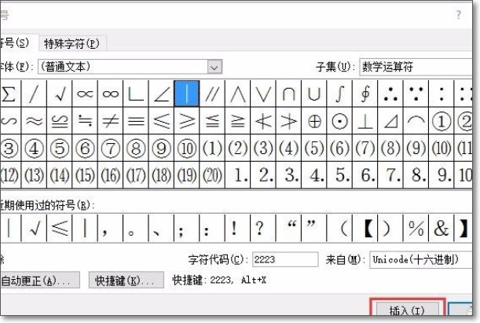Select the circled dot symbol

click(339, 120)
